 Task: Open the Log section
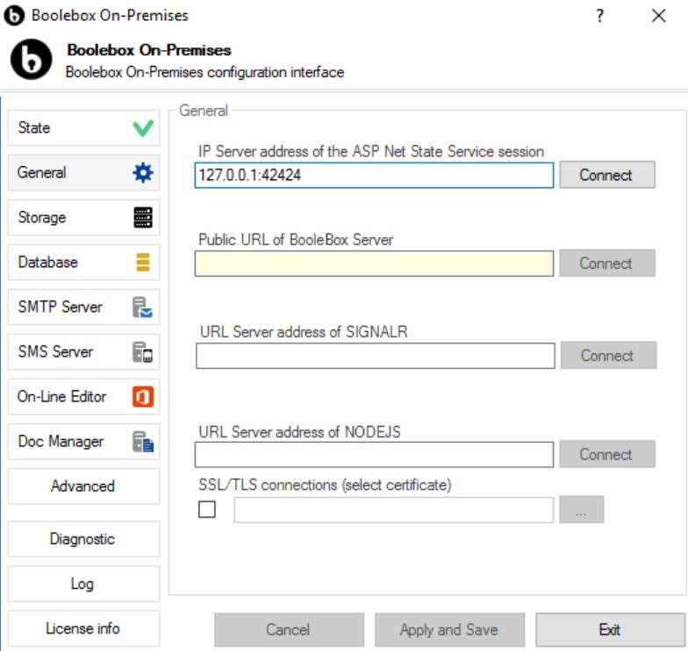83,583
